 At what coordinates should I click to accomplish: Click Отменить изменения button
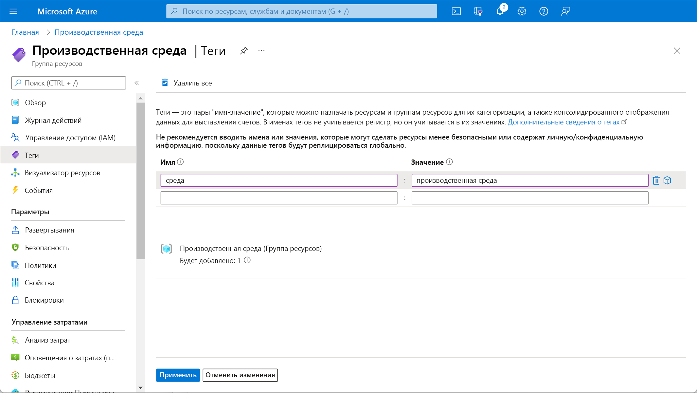(240, 375)
